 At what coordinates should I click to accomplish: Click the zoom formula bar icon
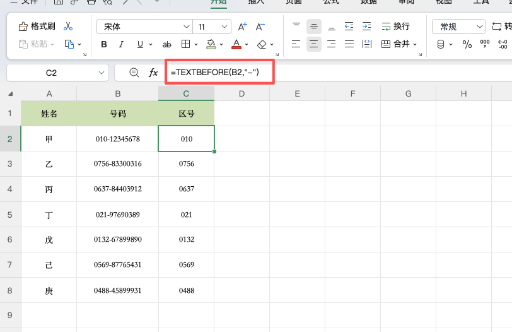[134, 73]
